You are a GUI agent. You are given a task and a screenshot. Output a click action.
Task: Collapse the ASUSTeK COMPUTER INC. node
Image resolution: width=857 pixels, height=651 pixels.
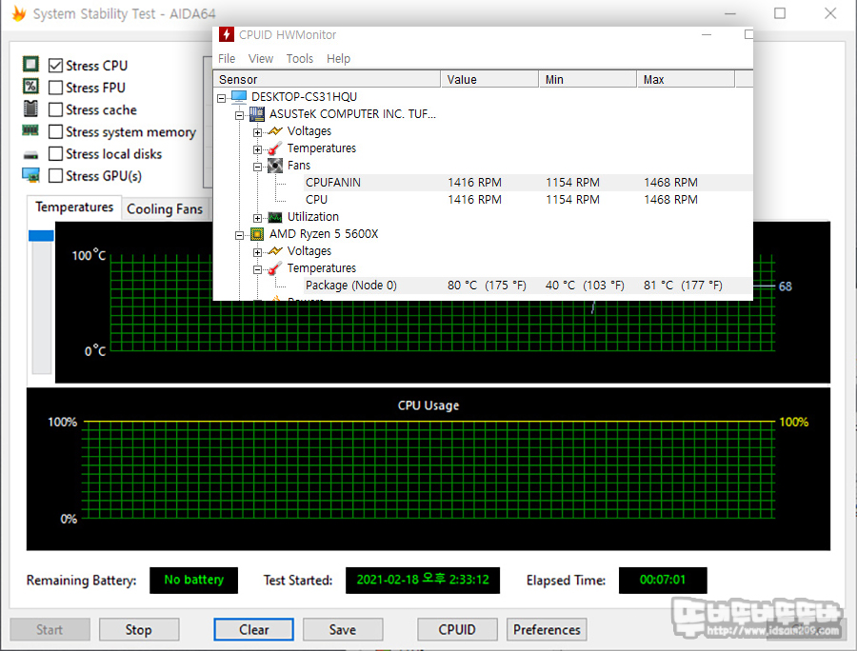[239, 115]
